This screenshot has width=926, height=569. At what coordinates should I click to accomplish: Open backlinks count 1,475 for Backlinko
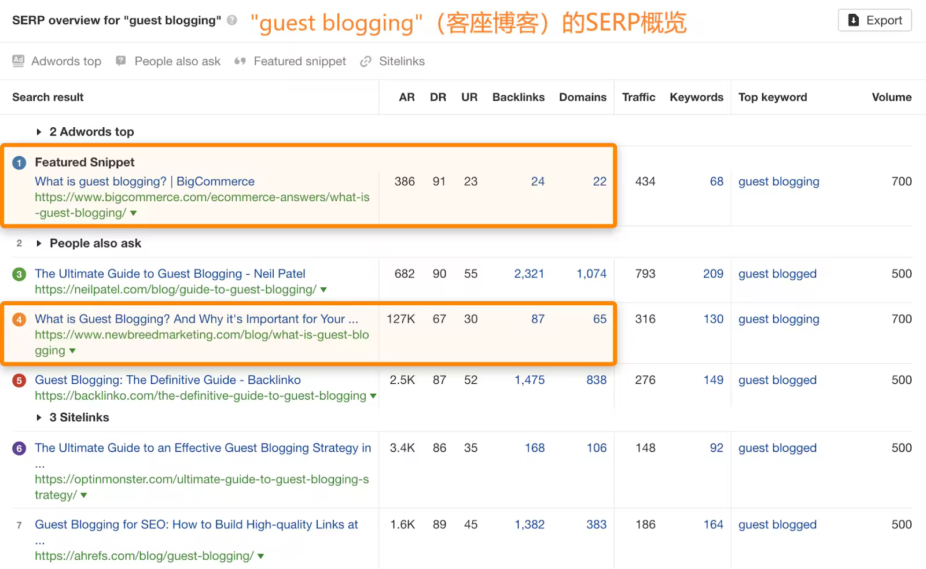click(530, 380)
